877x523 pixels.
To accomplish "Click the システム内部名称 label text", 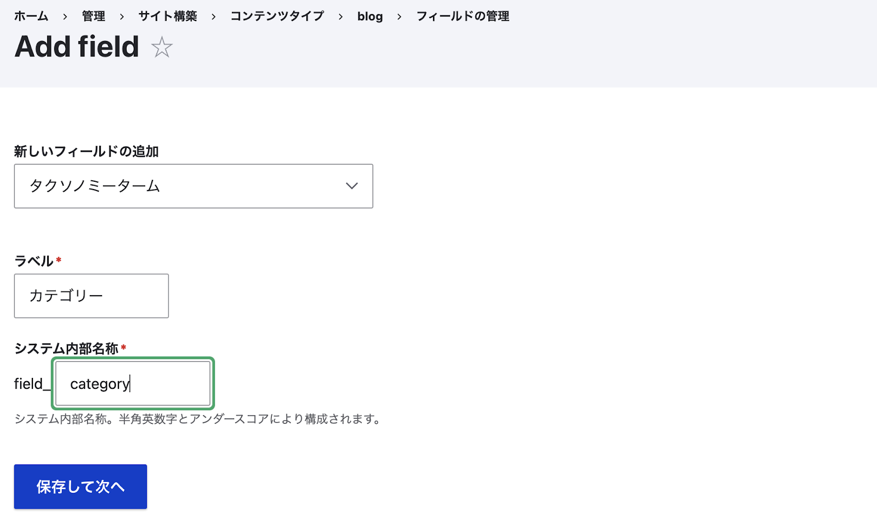I will pos(66,346).
